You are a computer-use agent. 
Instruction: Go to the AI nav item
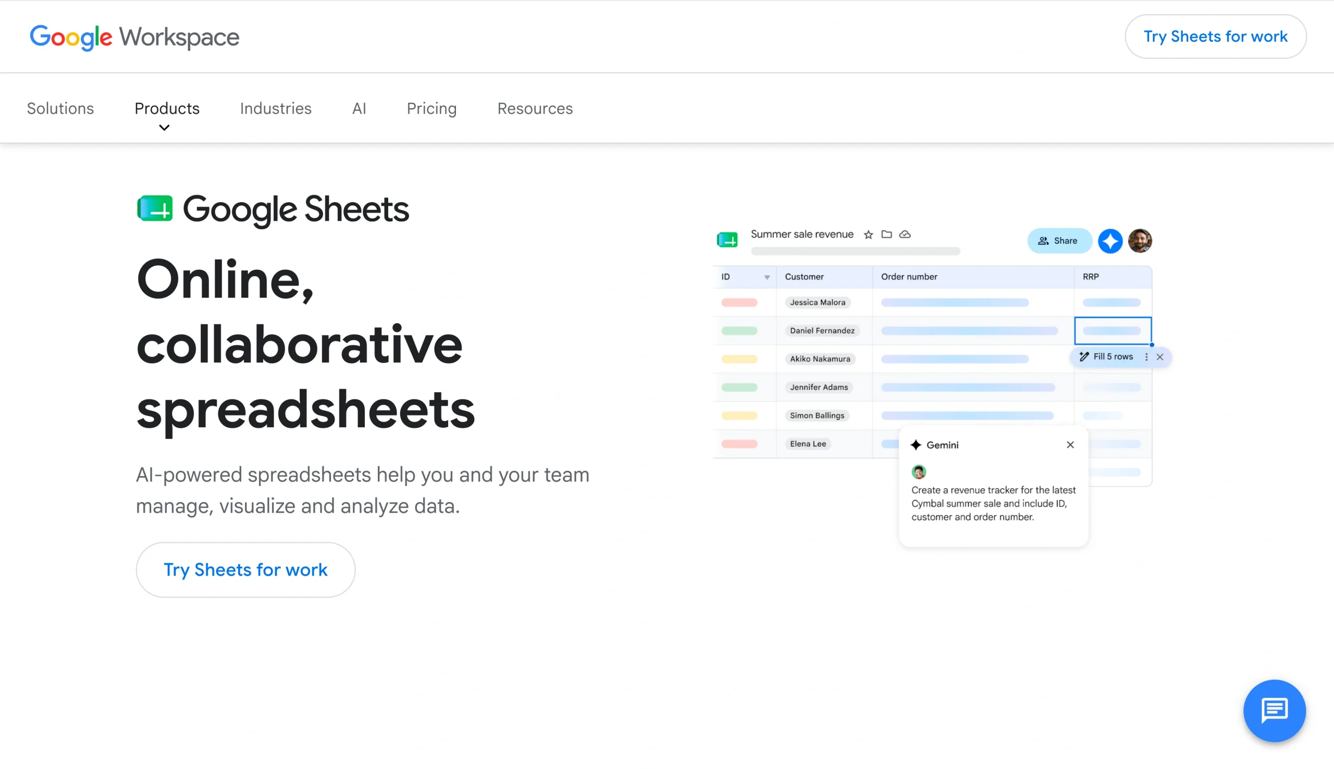359,108
